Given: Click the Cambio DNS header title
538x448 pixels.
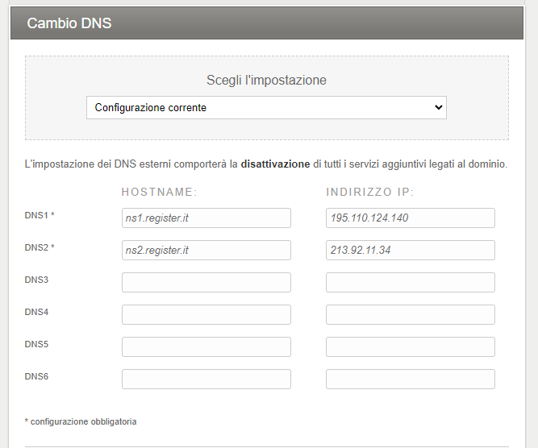Looking at the screenshot, I should coord(69,23).
